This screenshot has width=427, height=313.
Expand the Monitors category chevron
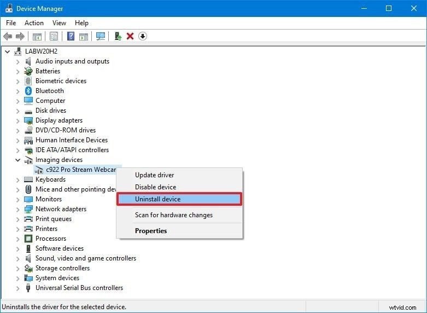click(x=18, y=199)
